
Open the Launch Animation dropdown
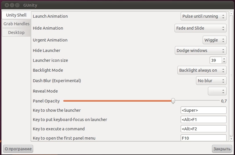[203, 16]
